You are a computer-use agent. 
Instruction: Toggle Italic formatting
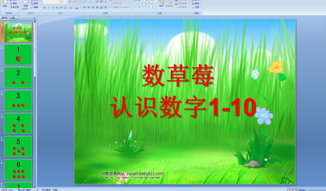pyautogui.click(x=48, y=8)
